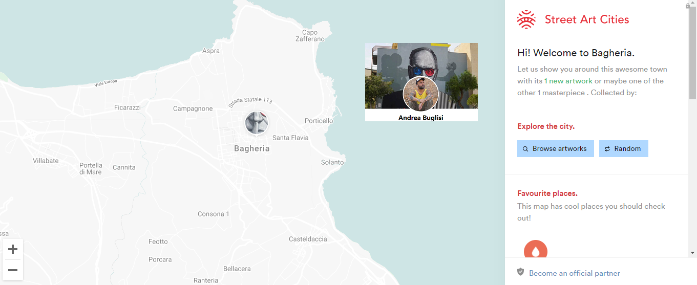Zoom in with the plus button

[x=13, y=249]
